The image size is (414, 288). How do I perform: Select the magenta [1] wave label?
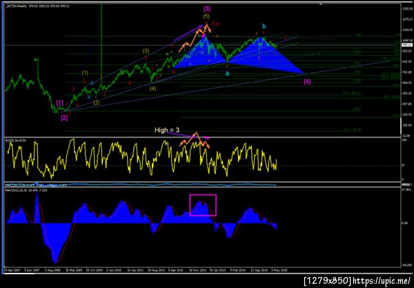point(59,103)
